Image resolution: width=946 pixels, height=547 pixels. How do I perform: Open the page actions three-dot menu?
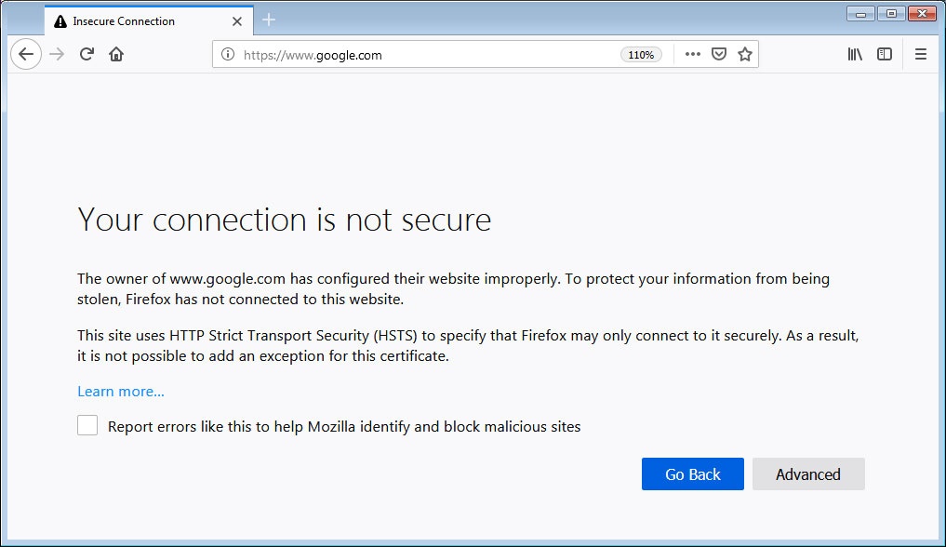coord(693,54)
